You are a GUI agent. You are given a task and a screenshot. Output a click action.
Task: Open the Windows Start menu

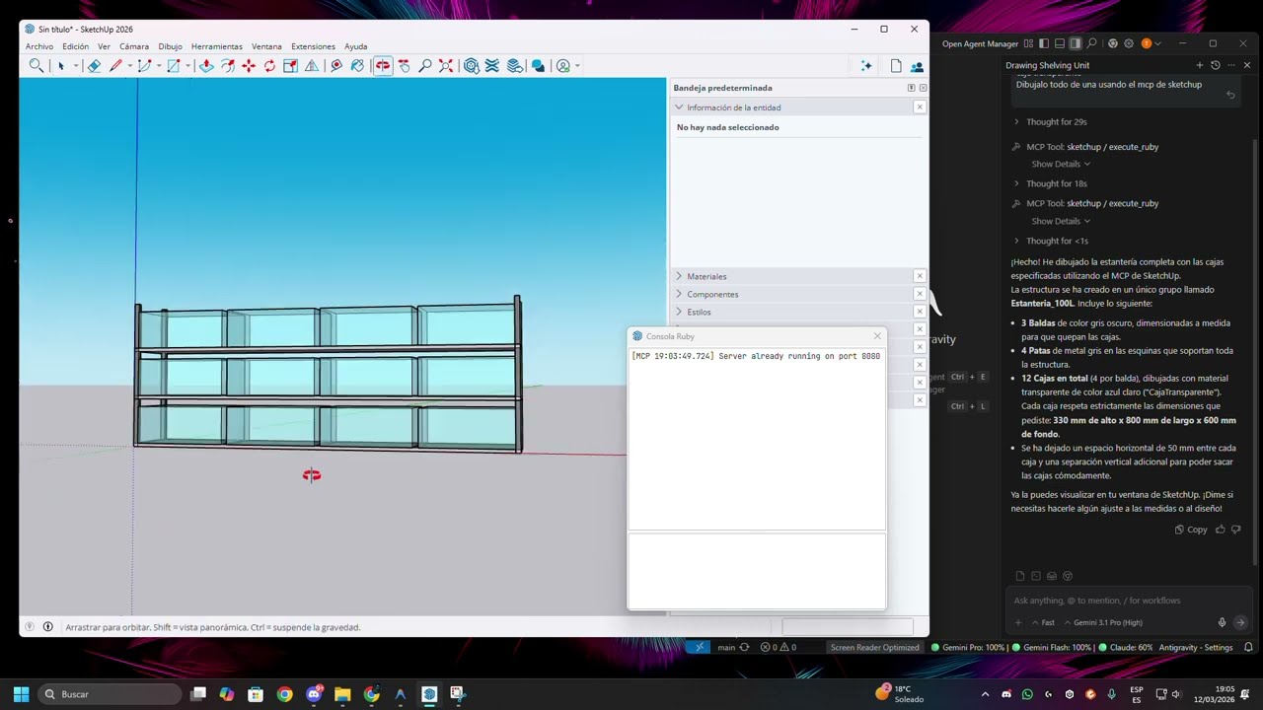click(21, 694)
